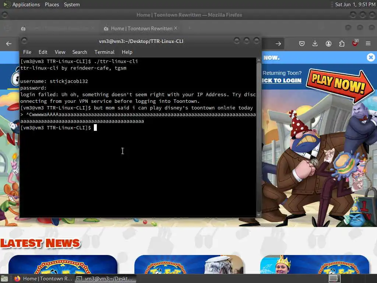Screen dimensions: 377x283
Task: Open the terminal Help menu
Action: pyautogui.click(x=127, y=52)
